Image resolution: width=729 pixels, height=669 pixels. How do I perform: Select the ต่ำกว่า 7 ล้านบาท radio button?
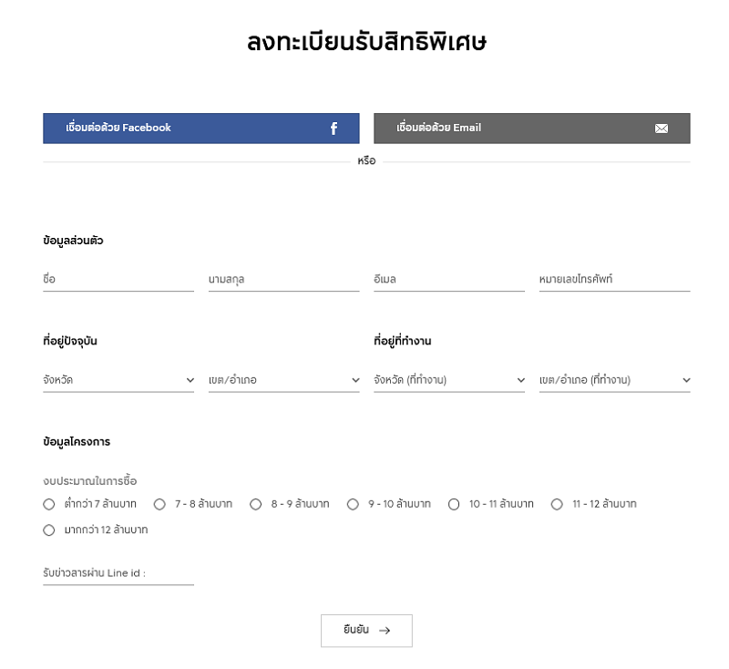click(x=49, y=504)
